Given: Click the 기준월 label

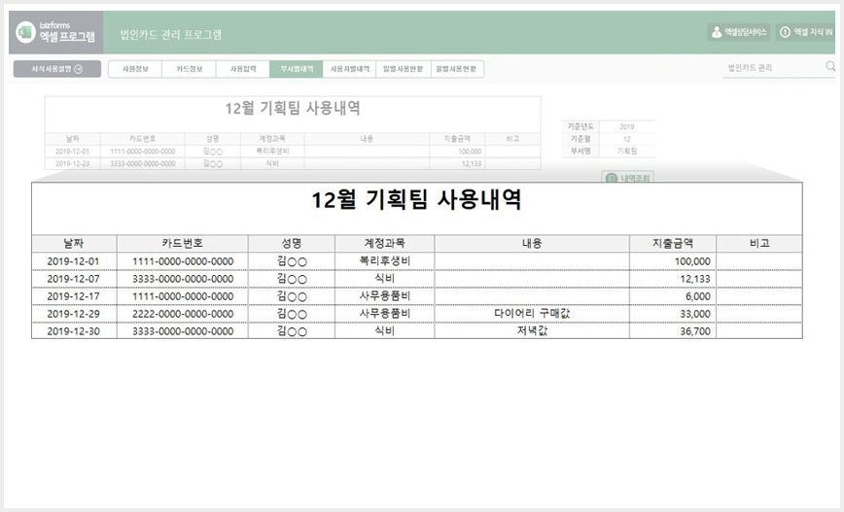Looking at the screenshot, I should (580, 139).
